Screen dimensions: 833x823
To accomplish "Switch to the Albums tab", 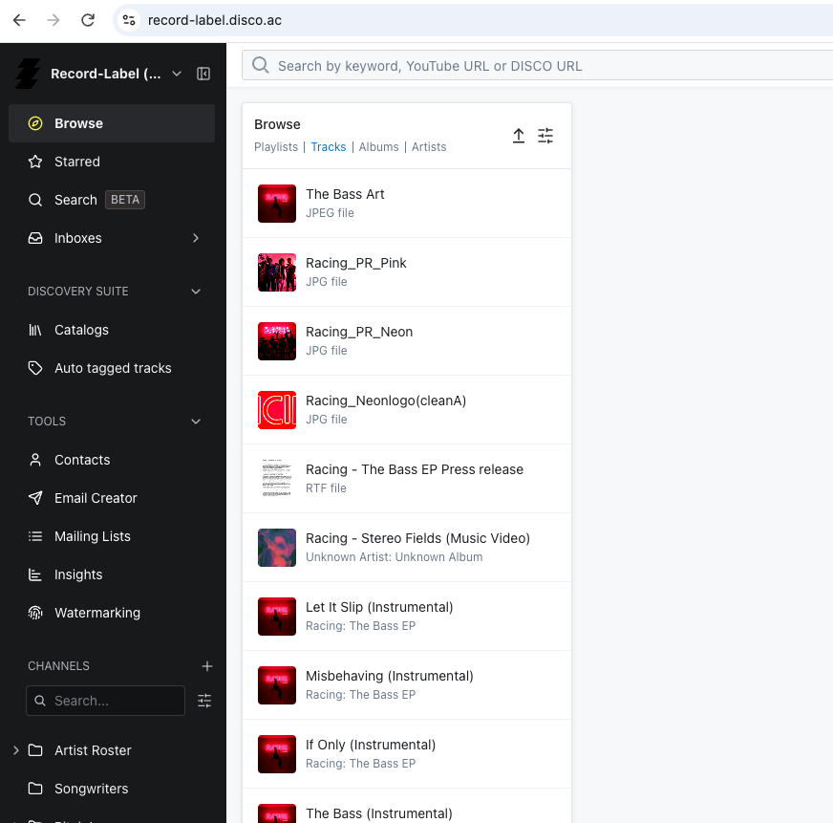I will (379, 147).
